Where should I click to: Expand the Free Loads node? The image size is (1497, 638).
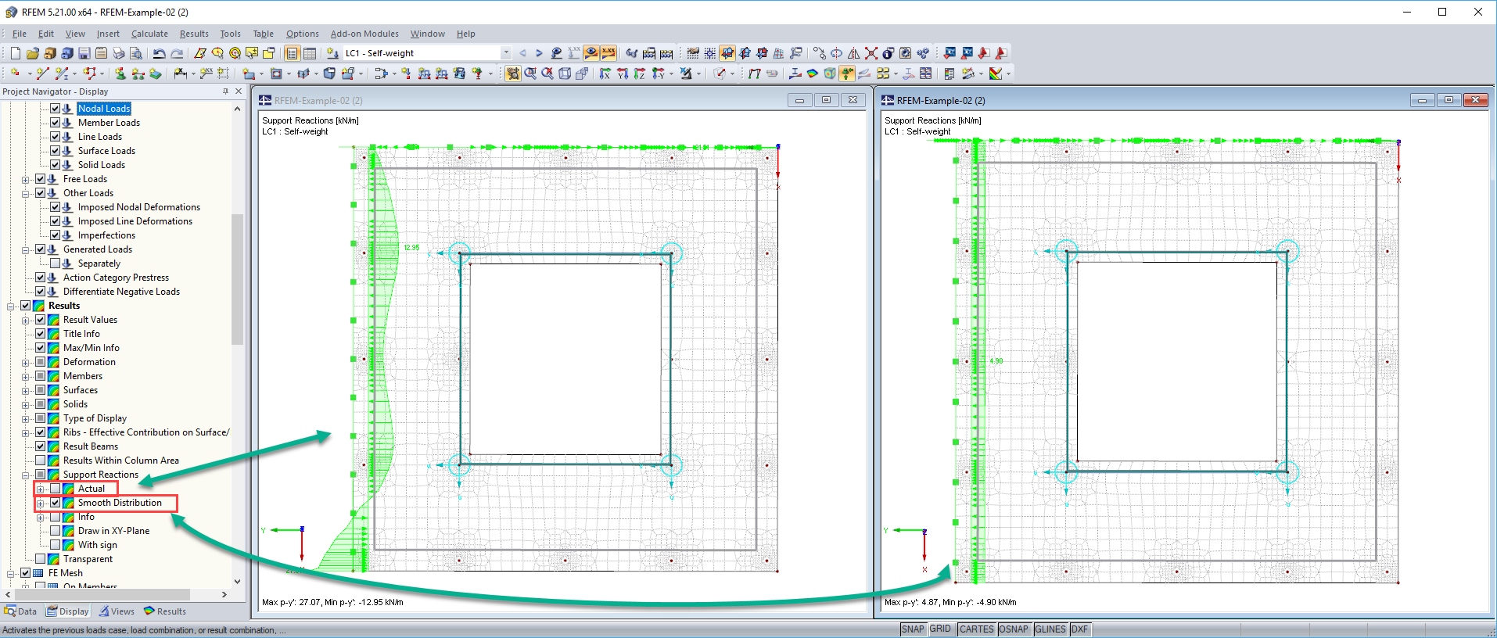pyautogui.click(x=26, y=179)
